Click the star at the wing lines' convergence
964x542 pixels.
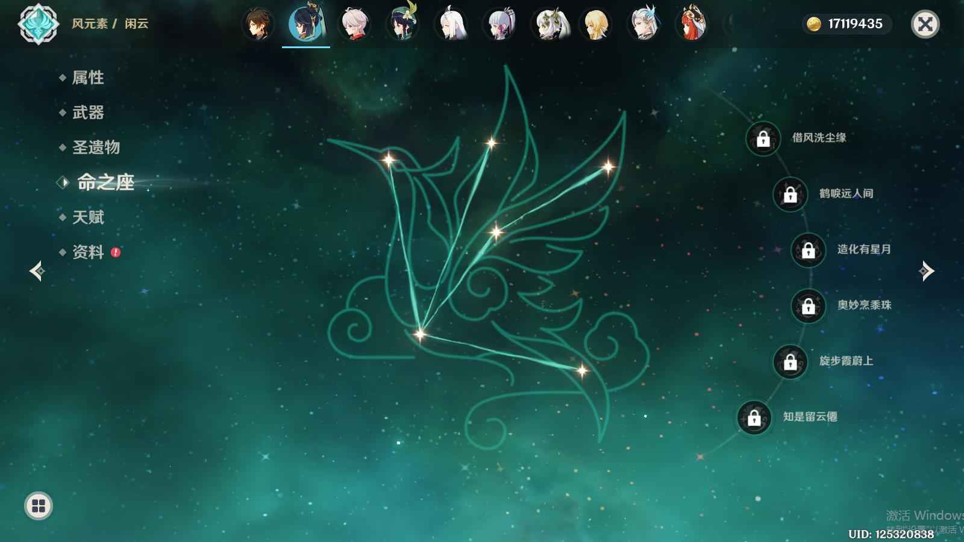[x=419, y=334]
